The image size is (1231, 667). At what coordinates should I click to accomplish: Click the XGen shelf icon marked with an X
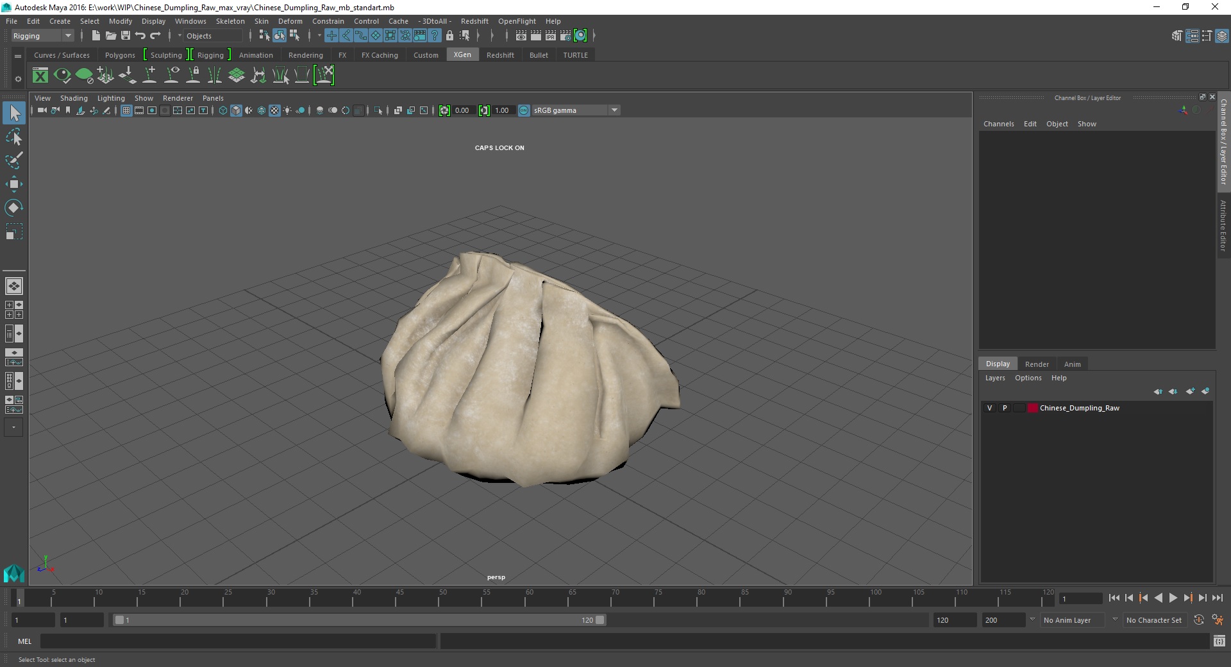coord(324,76)
